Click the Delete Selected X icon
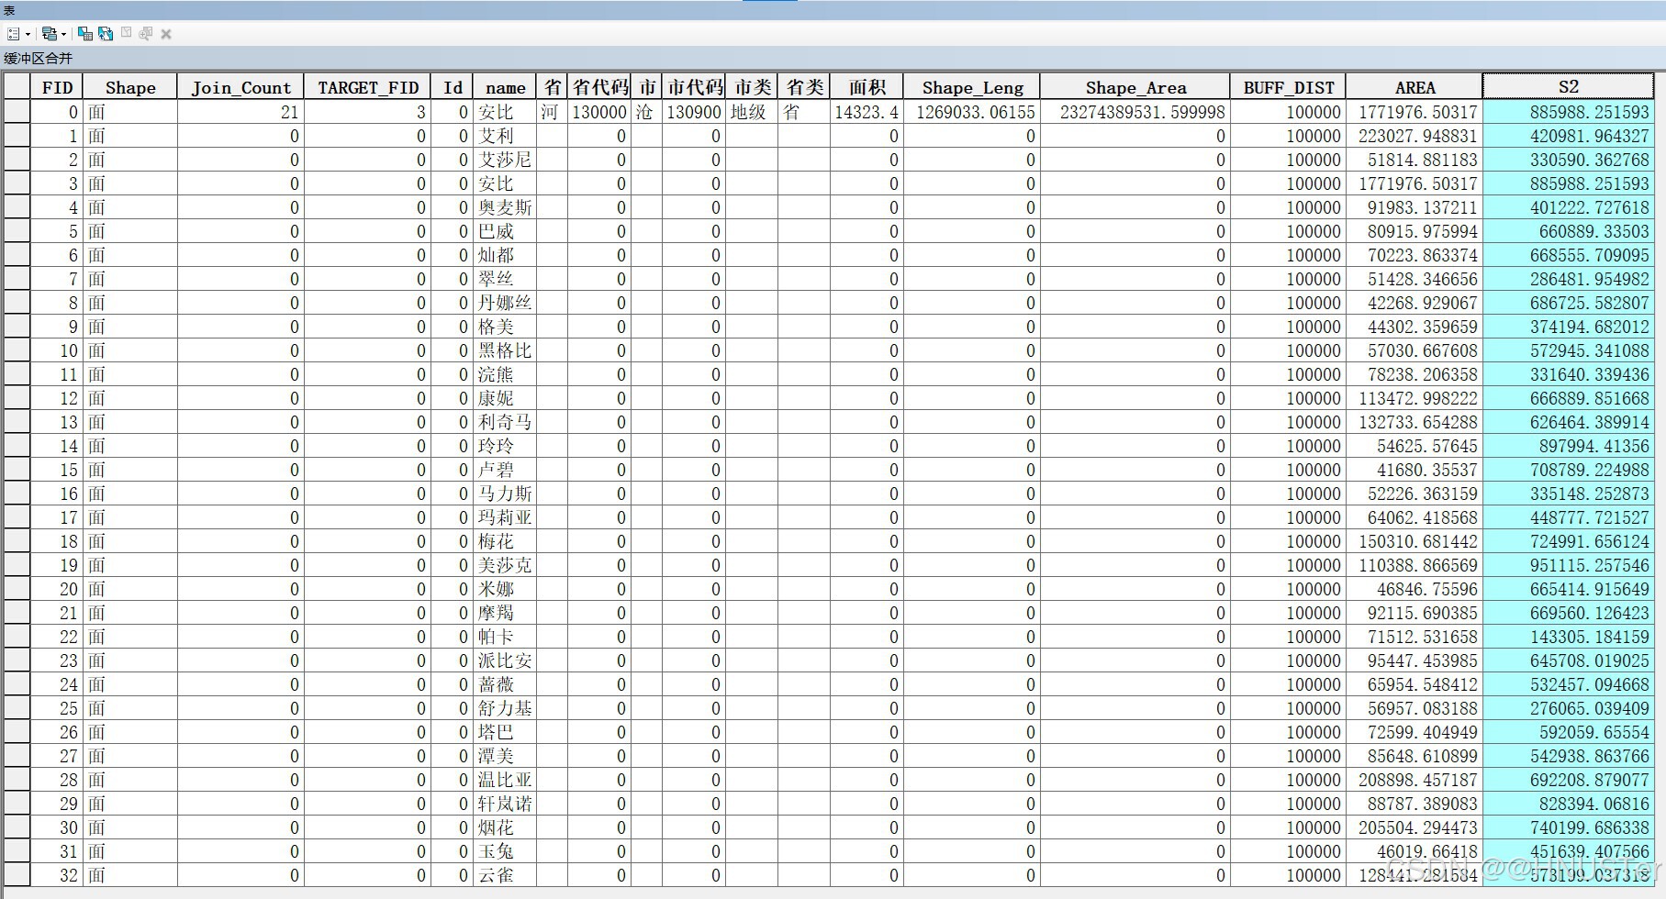The width and height of the screenshot is (1666, 899). point(166,34)
